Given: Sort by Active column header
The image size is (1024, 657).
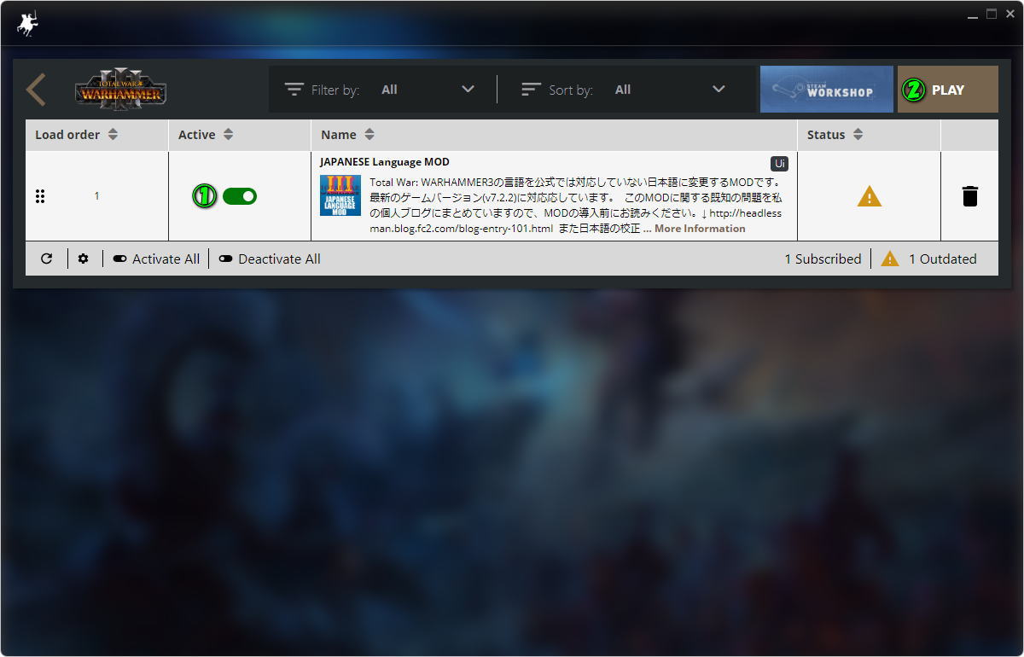Looking at the screenshot, I should pos(206,135).
